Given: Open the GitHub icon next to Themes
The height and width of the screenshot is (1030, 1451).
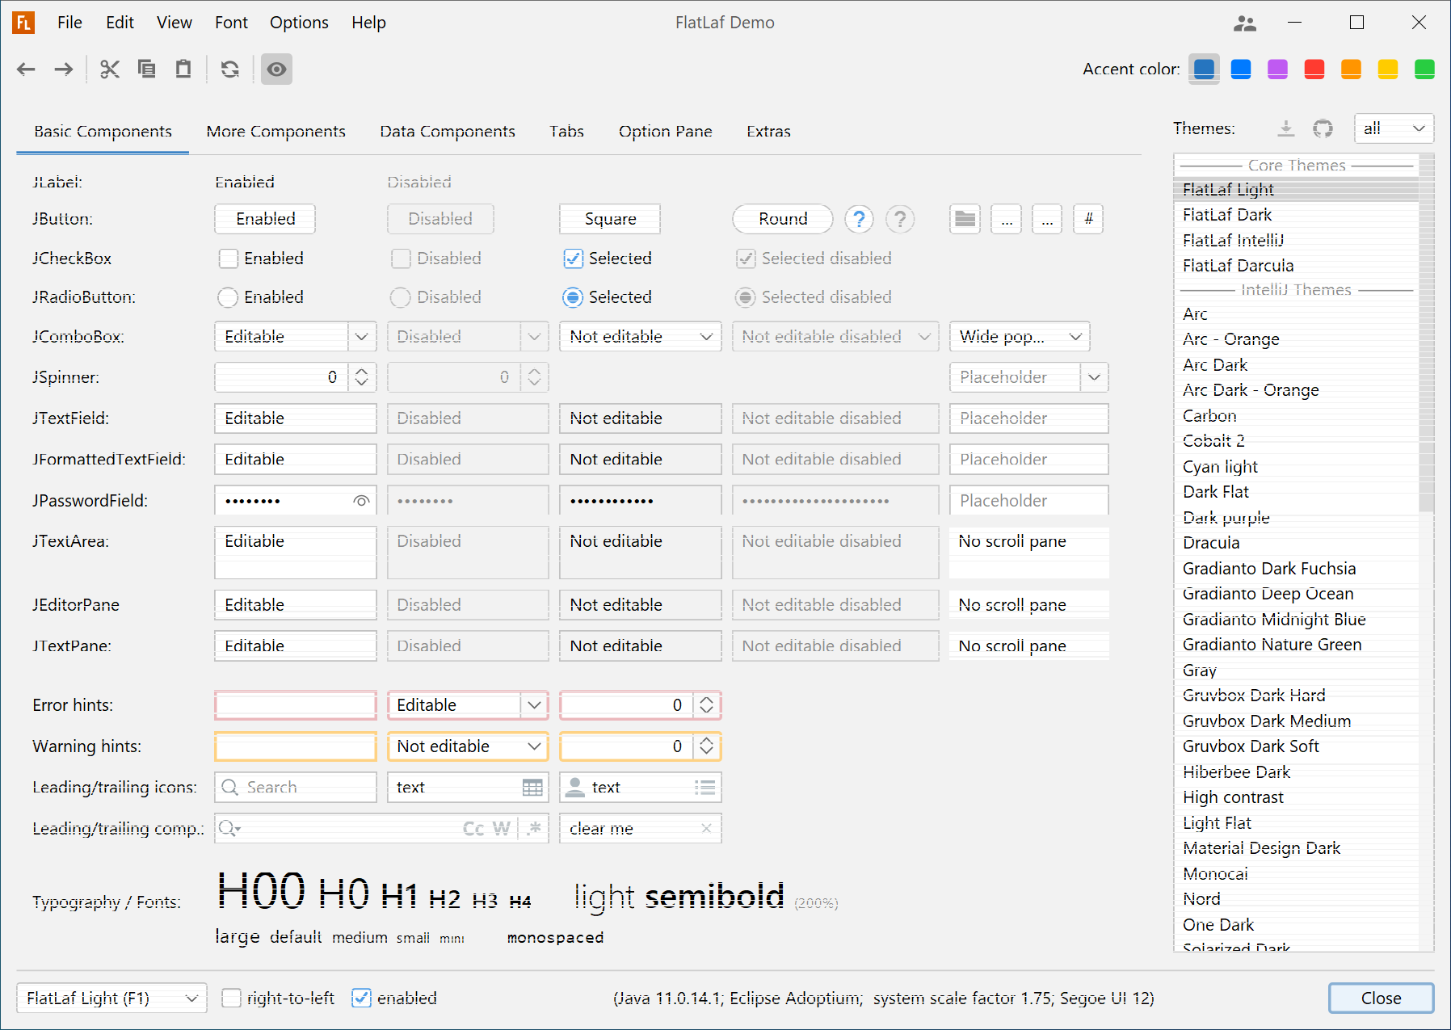Looking at the screenshot, I should point(1323,128).
